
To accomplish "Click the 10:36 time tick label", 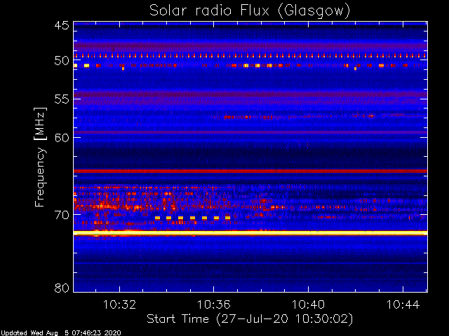I will click(x=214, y=305).
